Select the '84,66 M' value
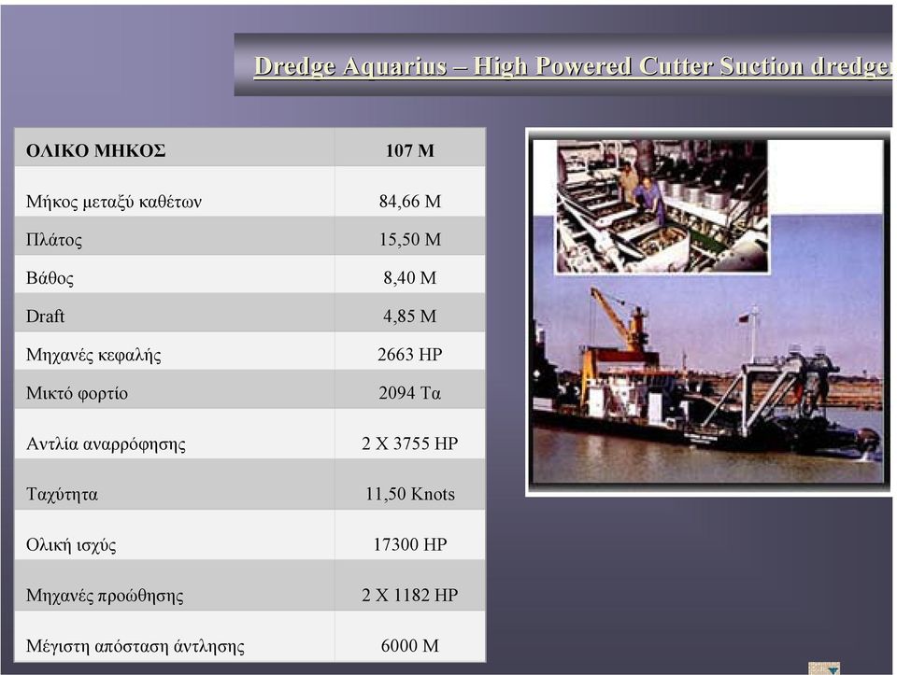The height and width of the screenshot is (675, 897). (x=410, y=201)
